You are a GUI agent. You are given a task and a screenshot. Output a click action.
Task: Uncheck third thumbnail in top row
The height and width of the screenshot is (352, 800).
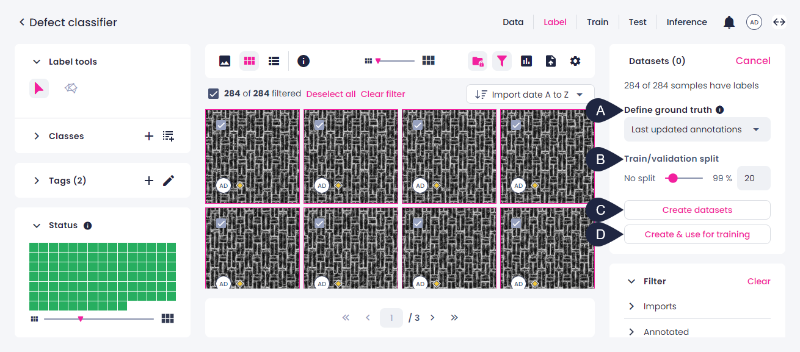(x=418, y=125)
